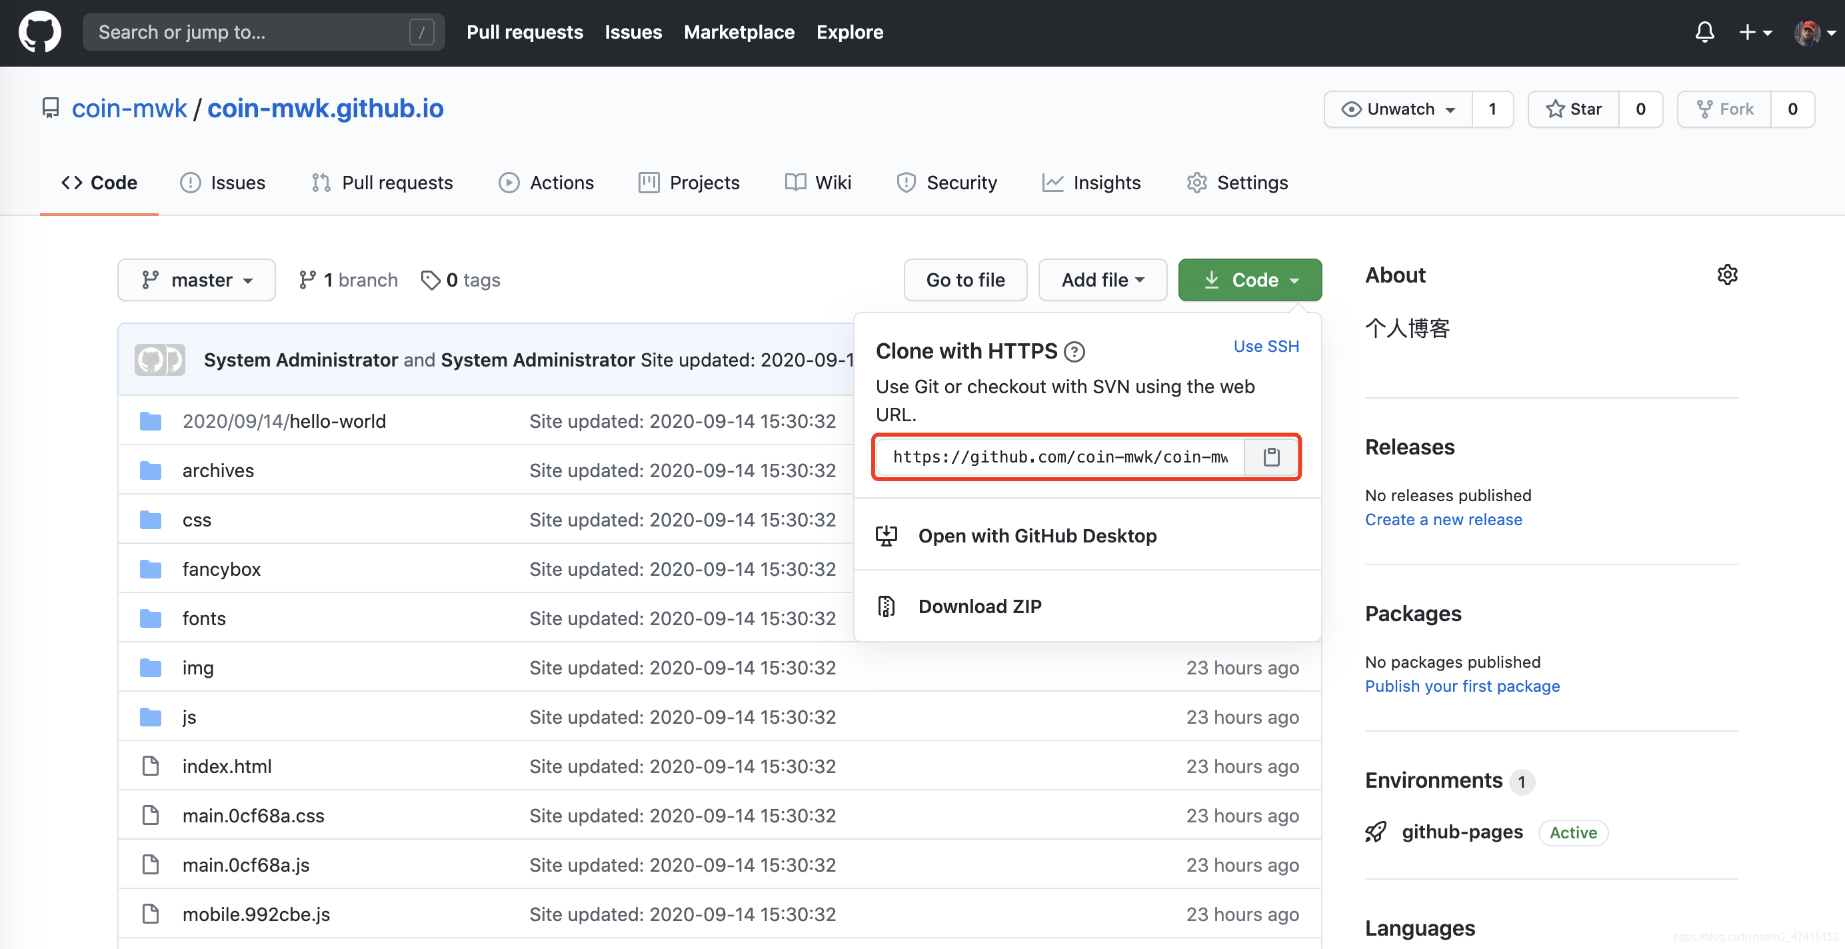1845x949 pixels.
Task: Open the github-pages environment
Action: tap(1462, 832)
